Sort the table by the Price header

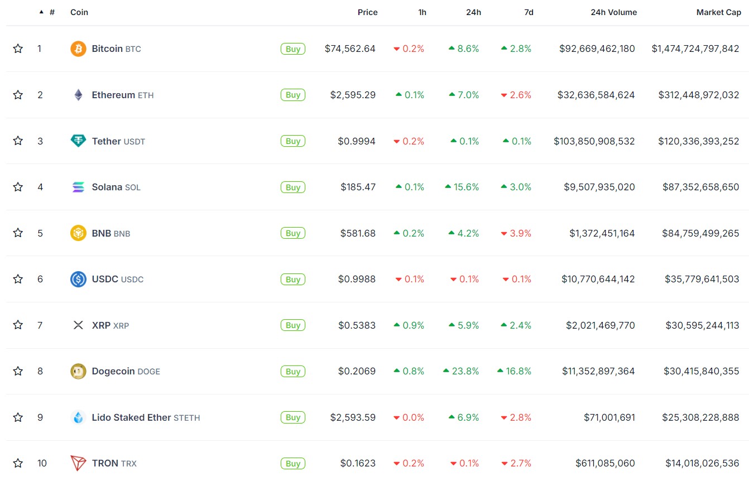[x=367, y=12]
